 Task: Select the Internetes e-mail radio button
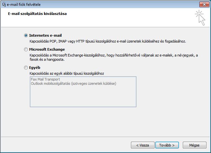pos(26,35)
